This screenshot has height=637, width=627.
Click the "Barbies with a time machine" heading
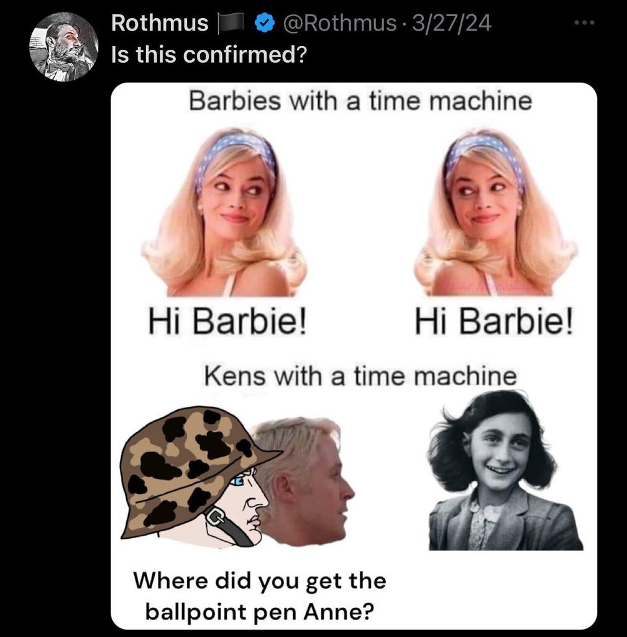(x=360, y=101)
